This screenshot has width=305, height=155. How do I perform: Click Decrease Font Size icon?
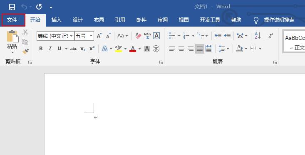tap(108, 36)
